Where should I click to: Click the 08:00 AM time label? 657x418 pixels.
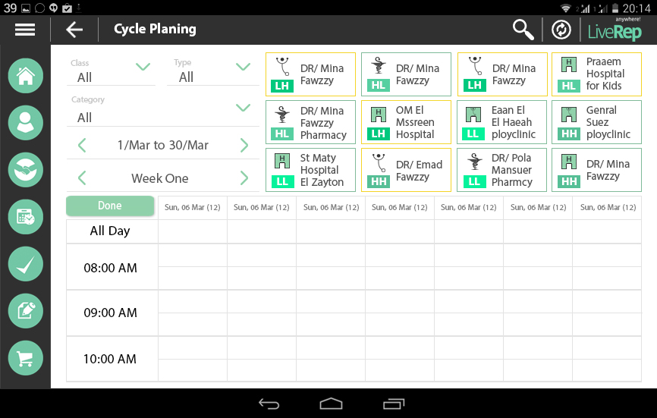[110, 268]
